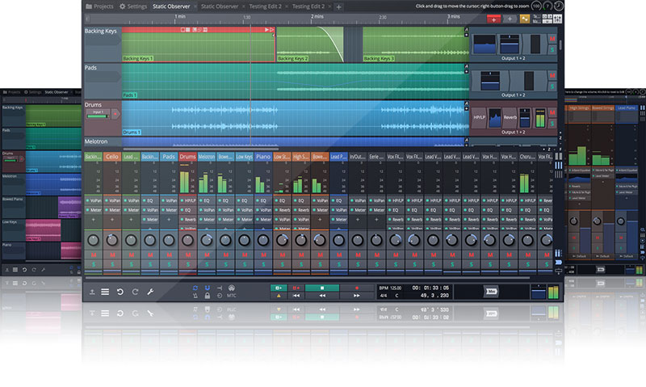The width and height of the screenshot is (646, 387).
Task: Solo the Pads track
Action: coord(552,85)
